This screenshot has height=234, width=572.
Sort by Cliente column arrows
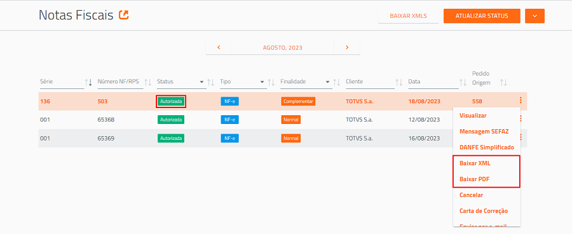399,83
